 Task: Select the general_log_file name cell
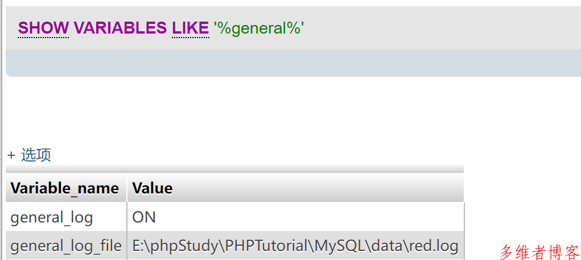67,246
